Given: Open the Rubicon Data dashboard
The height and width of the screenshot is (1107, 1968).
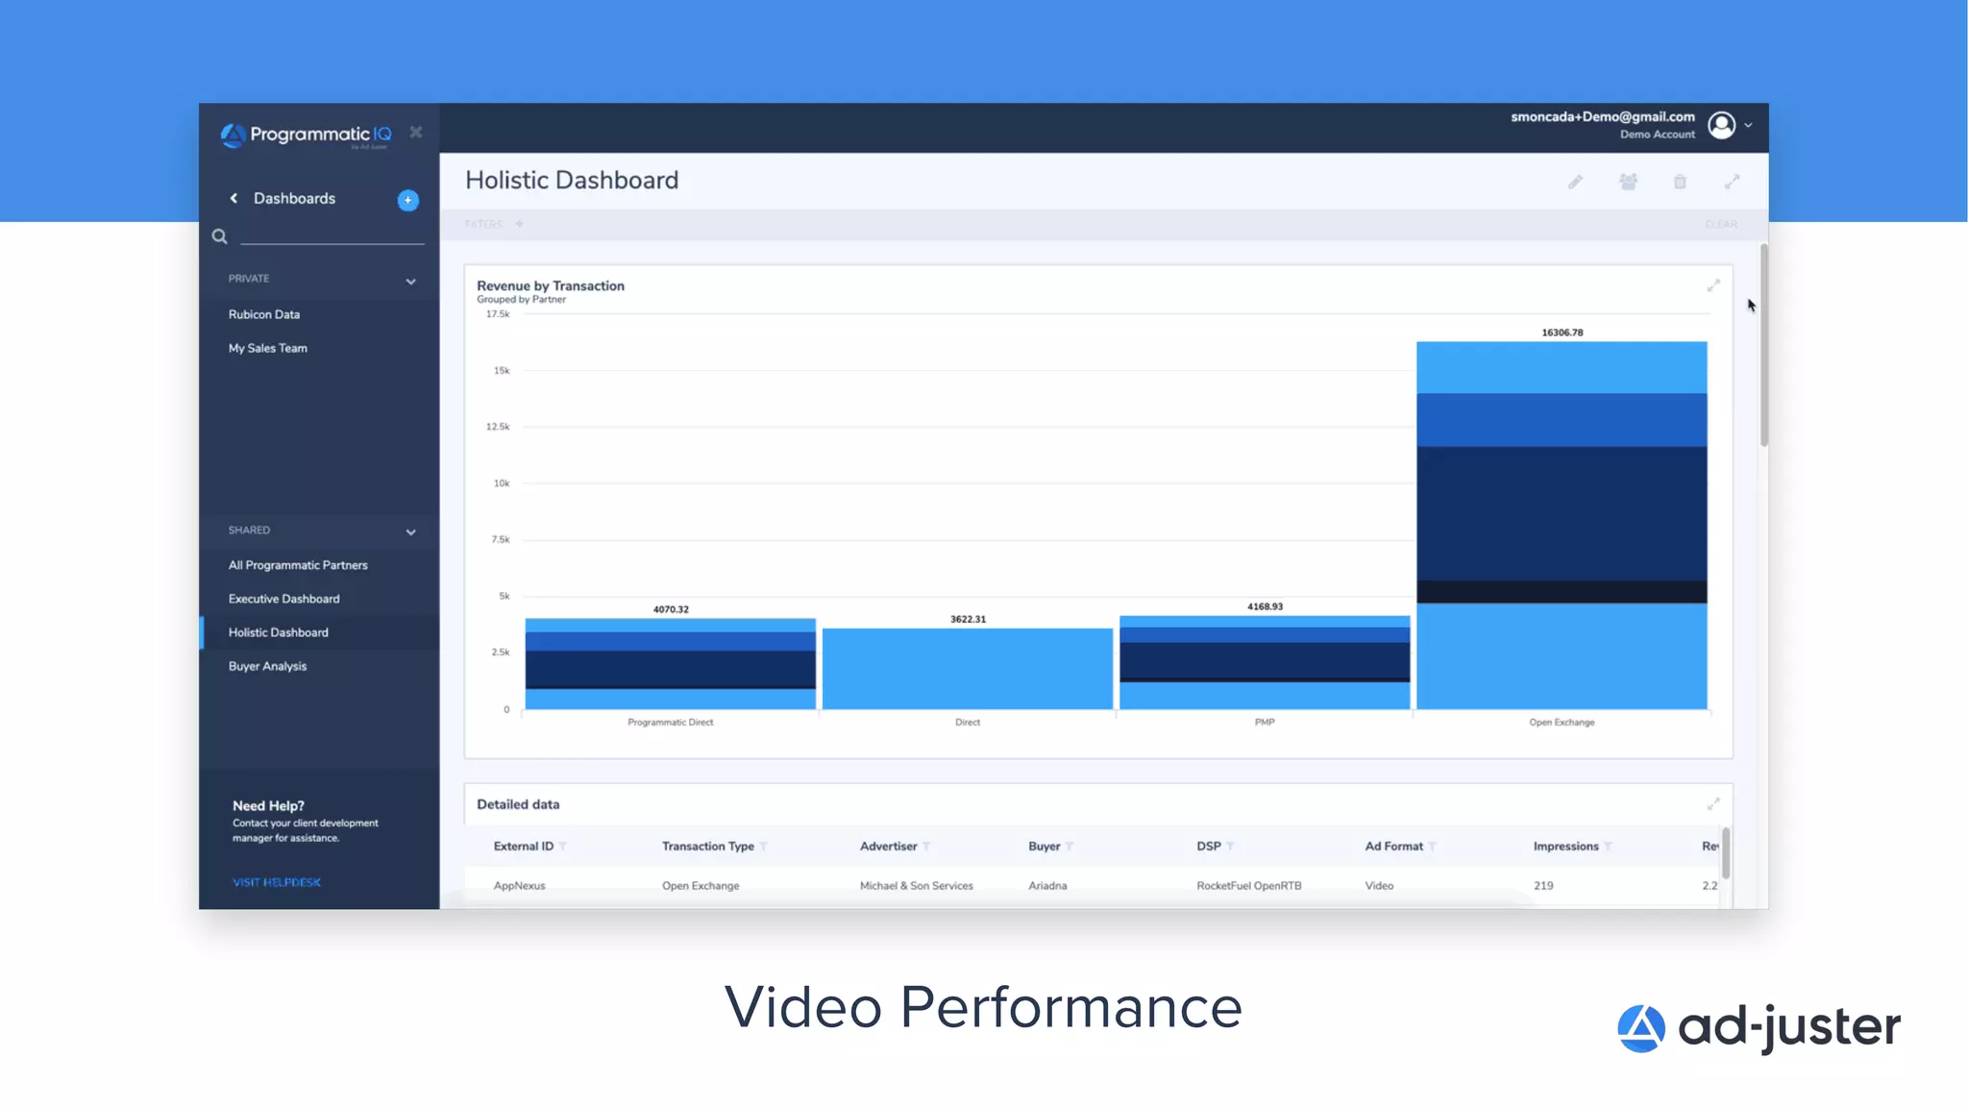Looking at the screenshot, I should tap(264, 314).
